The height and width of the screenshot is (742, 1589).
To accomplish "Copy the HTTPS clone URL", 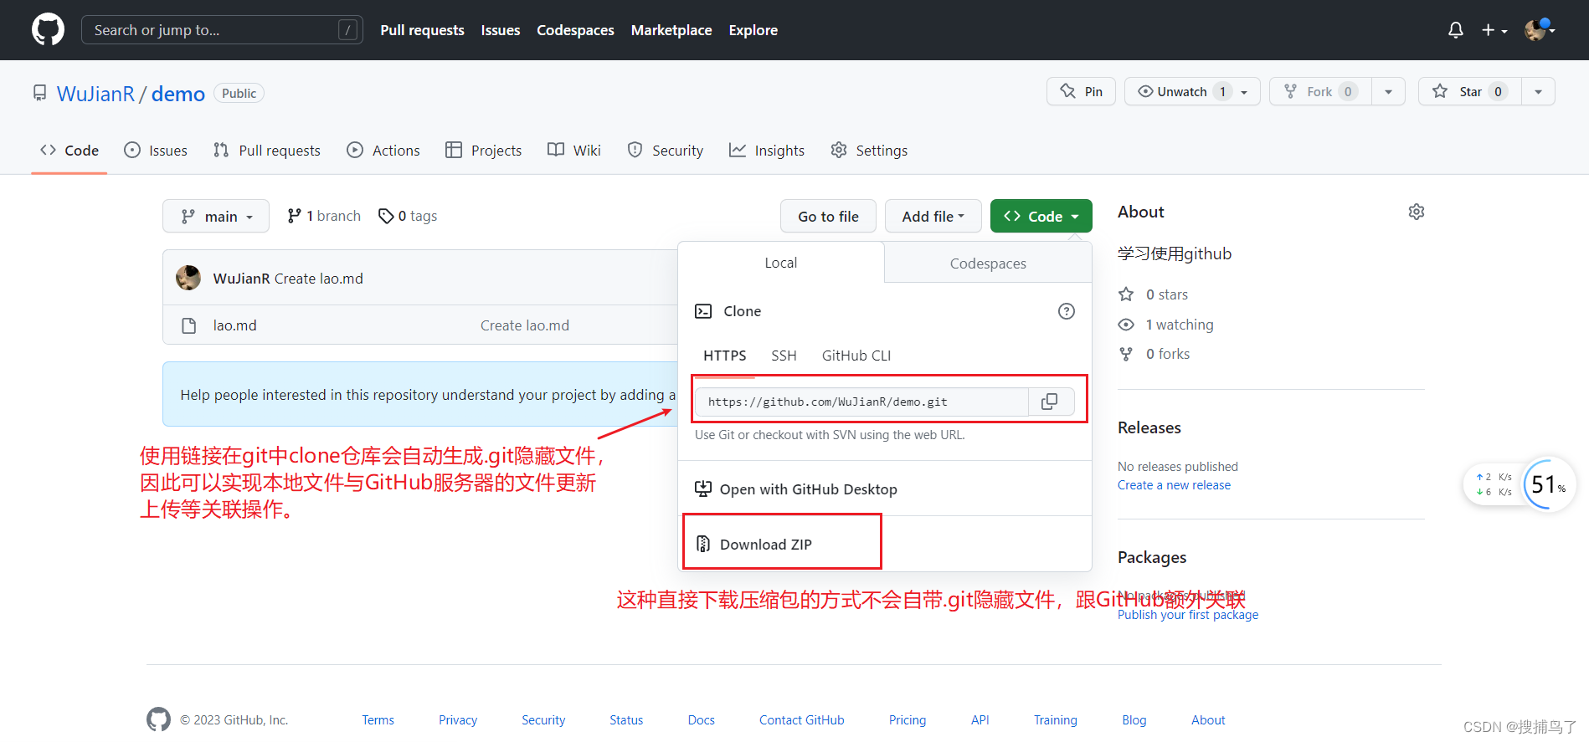I will coord(1049,402).
